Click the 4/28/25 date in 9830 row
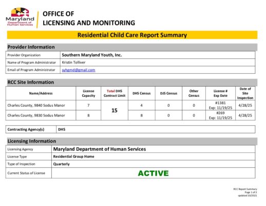This screenshot has height=206, width=266. click(245, 115)
